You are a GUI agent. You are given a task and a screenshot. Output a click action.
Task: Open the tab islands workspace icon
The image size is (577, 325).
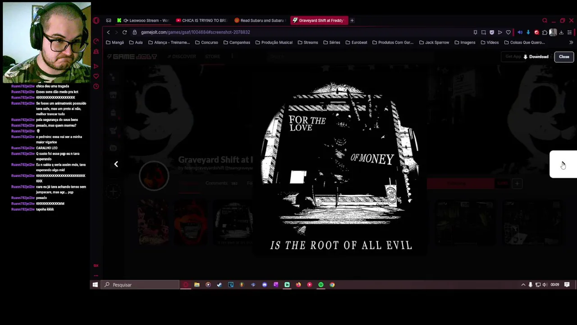click(x=109, y=20)
